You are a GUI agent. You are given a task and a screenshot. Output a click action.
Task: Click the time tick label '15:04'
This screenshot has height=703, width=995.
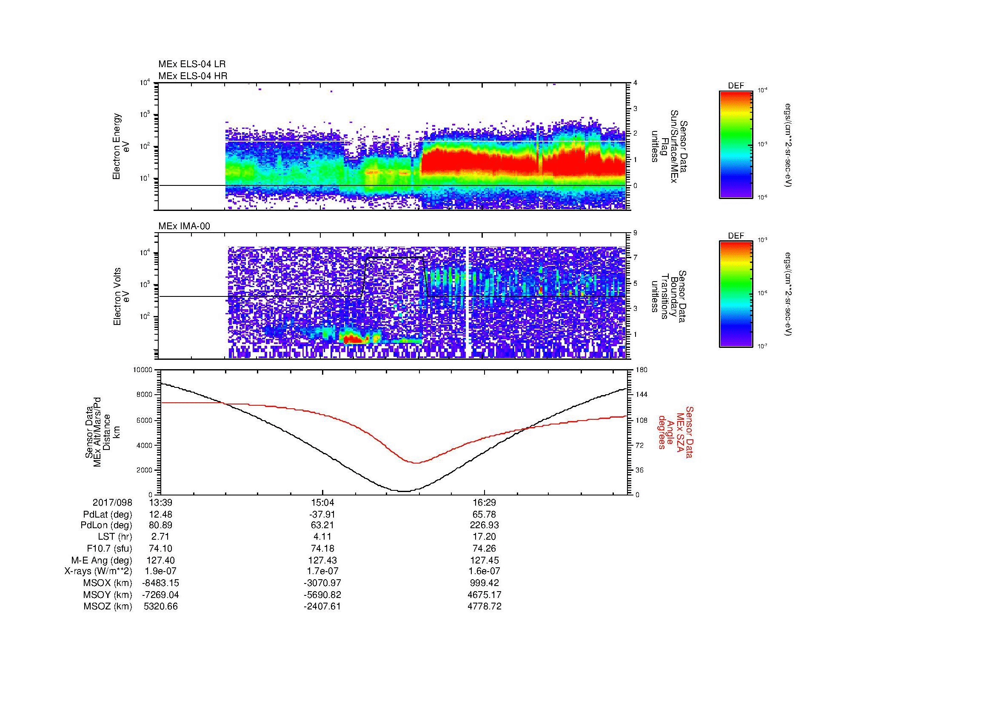(322, 502)
